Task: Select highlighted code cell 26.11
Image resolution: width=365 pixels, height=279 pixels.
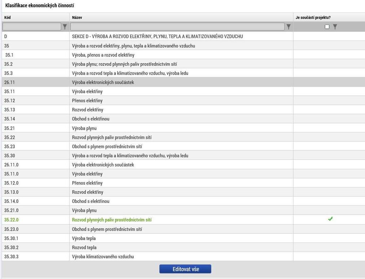Action: click(x=9, y=83)
